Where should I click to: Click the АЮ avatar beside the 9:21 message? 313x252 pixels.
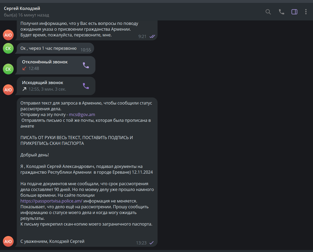(8, 35)
